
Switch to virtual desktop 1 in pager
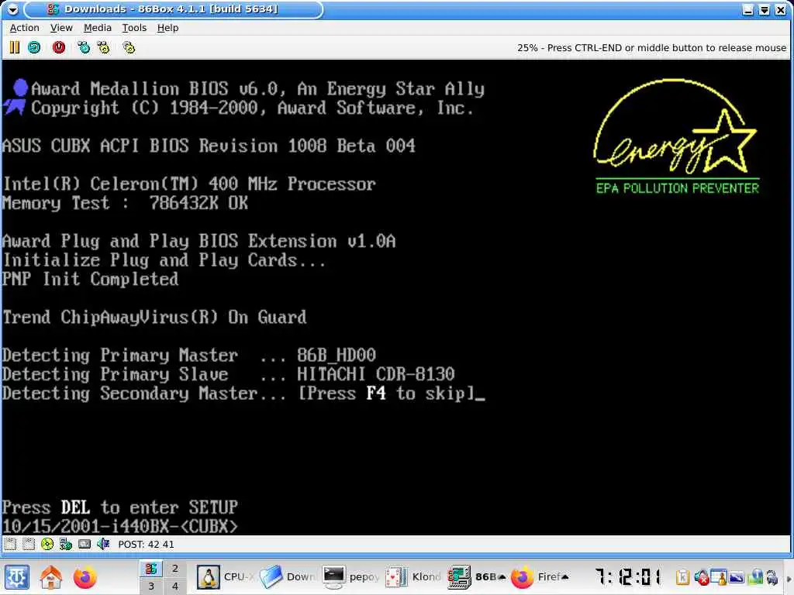click(x=151, y=568)
